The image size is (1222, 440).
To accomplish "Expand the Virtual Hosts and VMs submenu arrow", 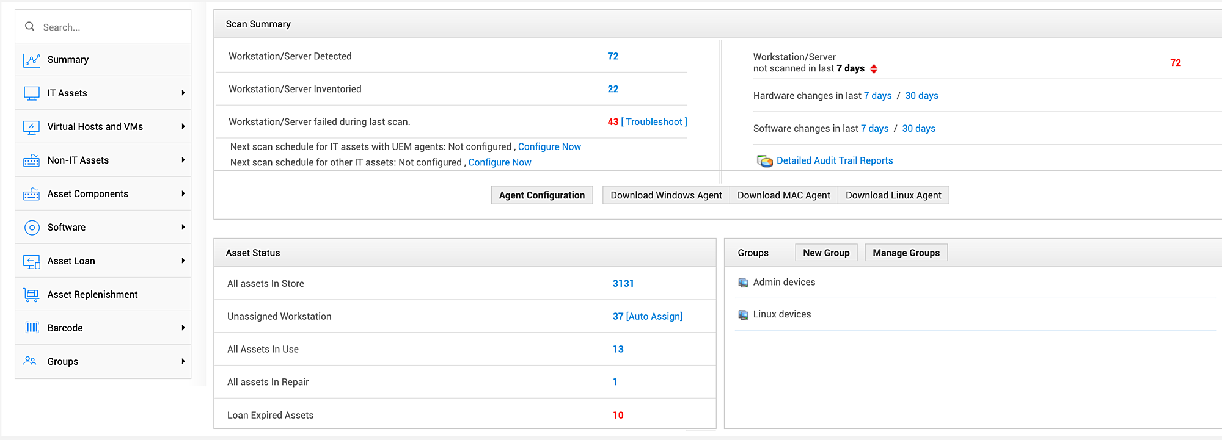I will [183, 126].
